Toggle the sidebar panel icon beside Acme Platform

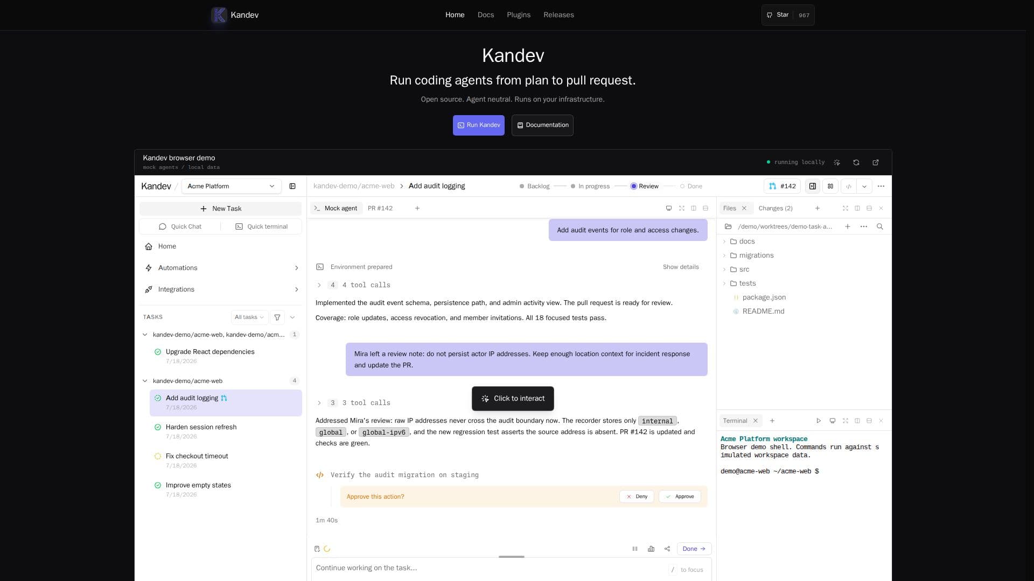point(292,186)
